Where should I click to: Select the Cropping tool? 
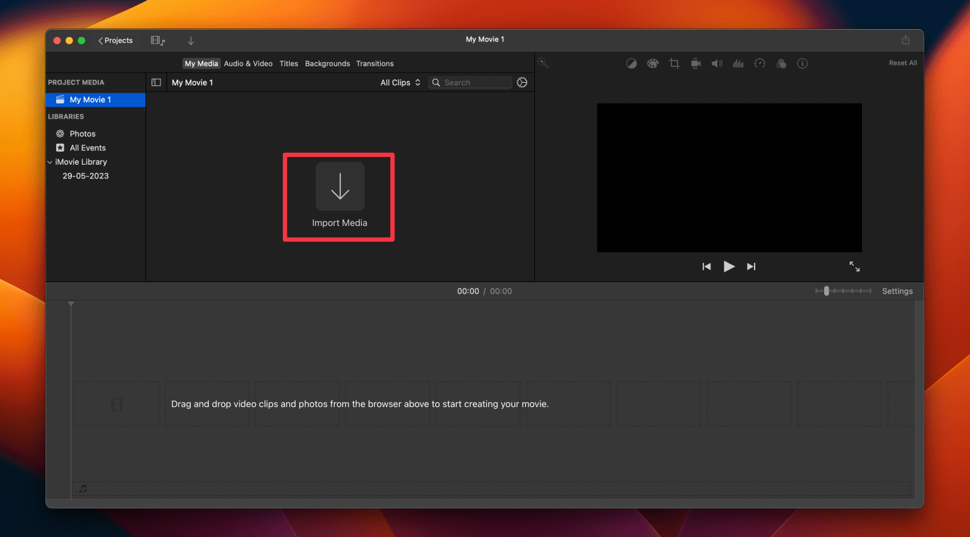point(674,63)
